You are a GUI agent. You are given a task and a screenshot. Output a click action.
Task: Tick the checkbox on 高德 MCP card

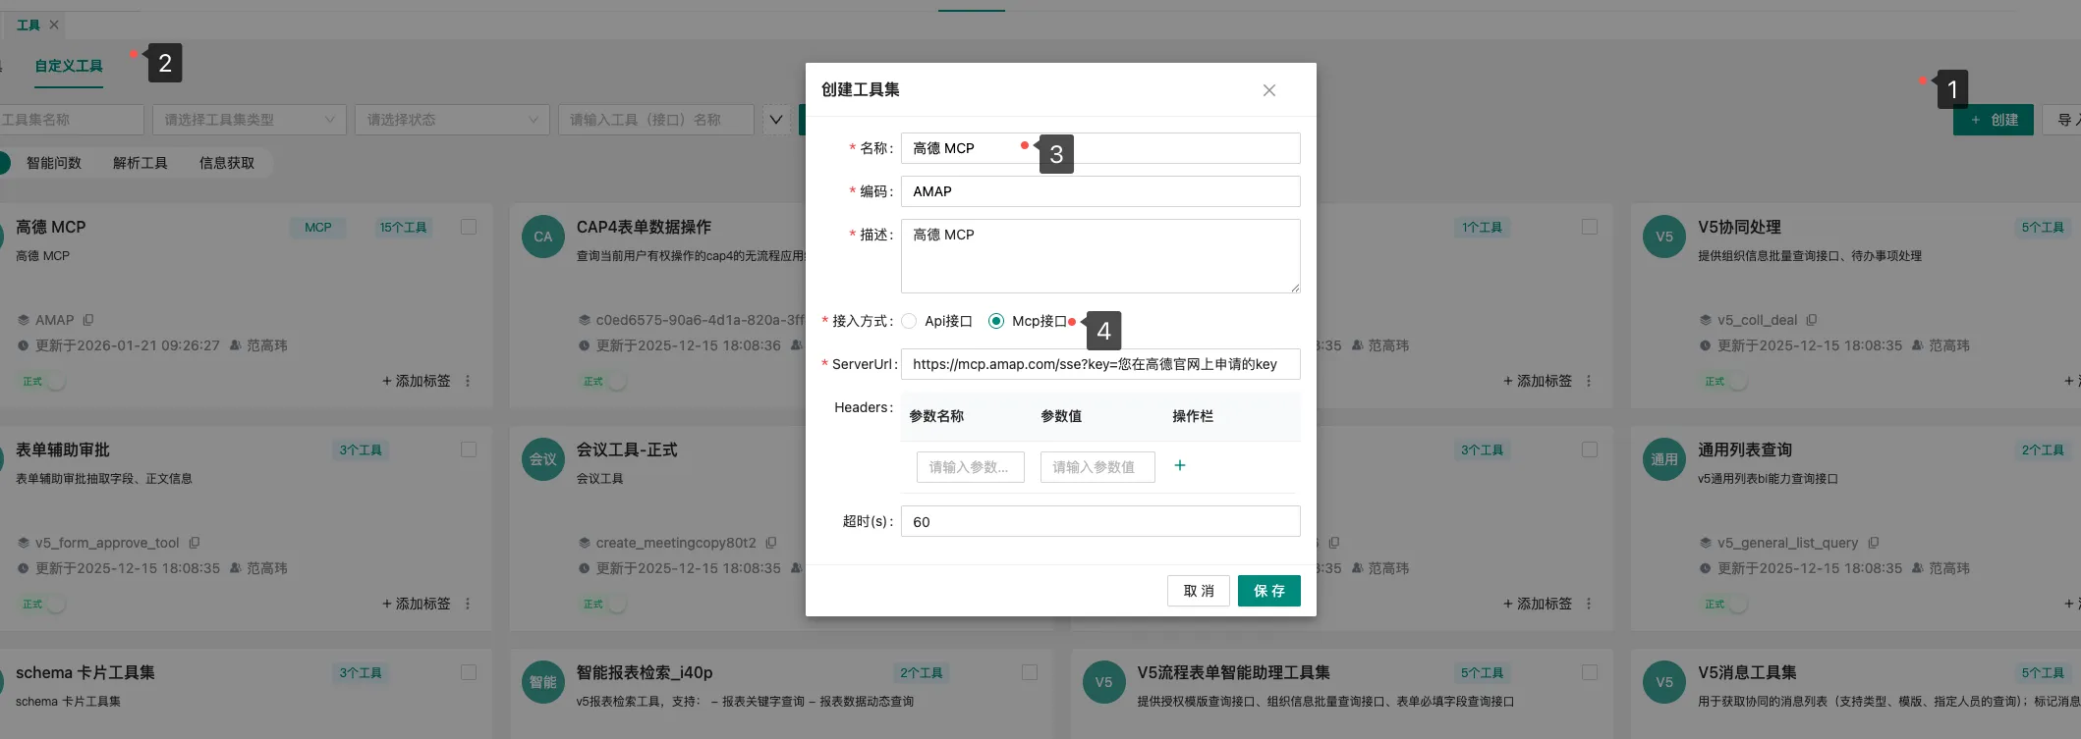pos(469,227)
